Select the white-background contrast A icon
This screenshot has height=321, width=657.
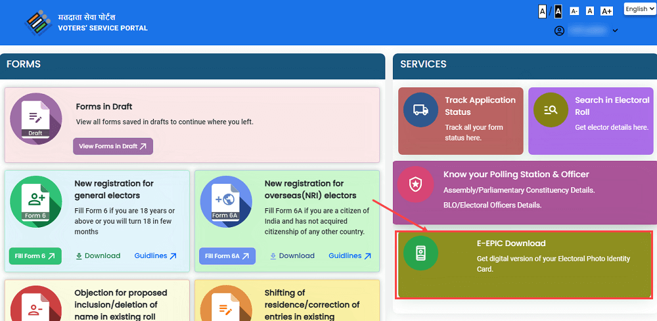542,11
